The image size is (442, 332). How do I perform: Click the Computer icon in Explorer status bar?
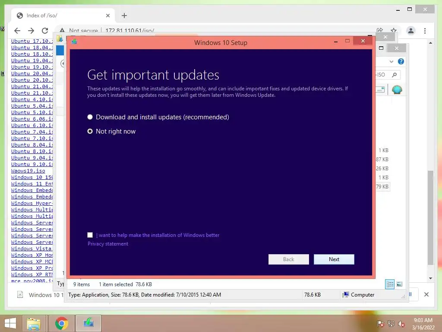click(346, 294)
